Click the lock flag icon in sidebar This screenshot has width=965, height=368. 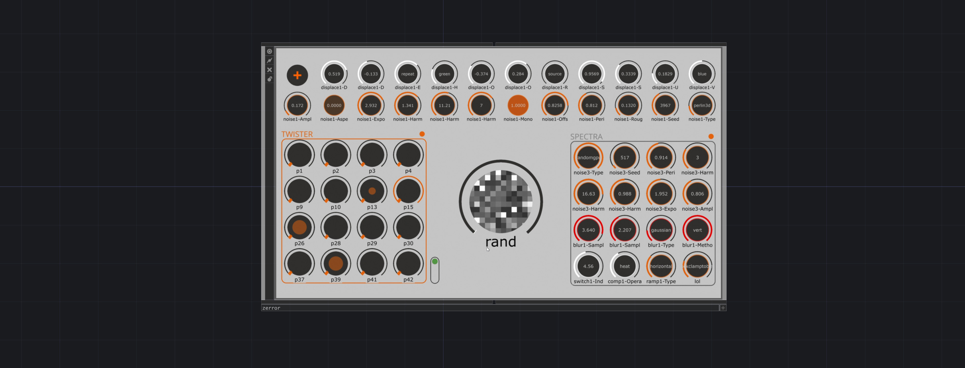[x=269, y=79]
